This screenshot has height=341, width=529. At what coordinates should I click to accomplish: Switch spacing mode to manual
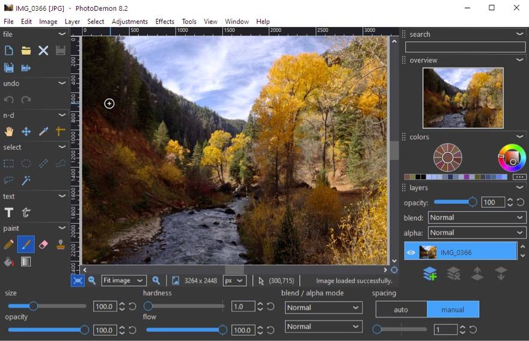point(453,310)
